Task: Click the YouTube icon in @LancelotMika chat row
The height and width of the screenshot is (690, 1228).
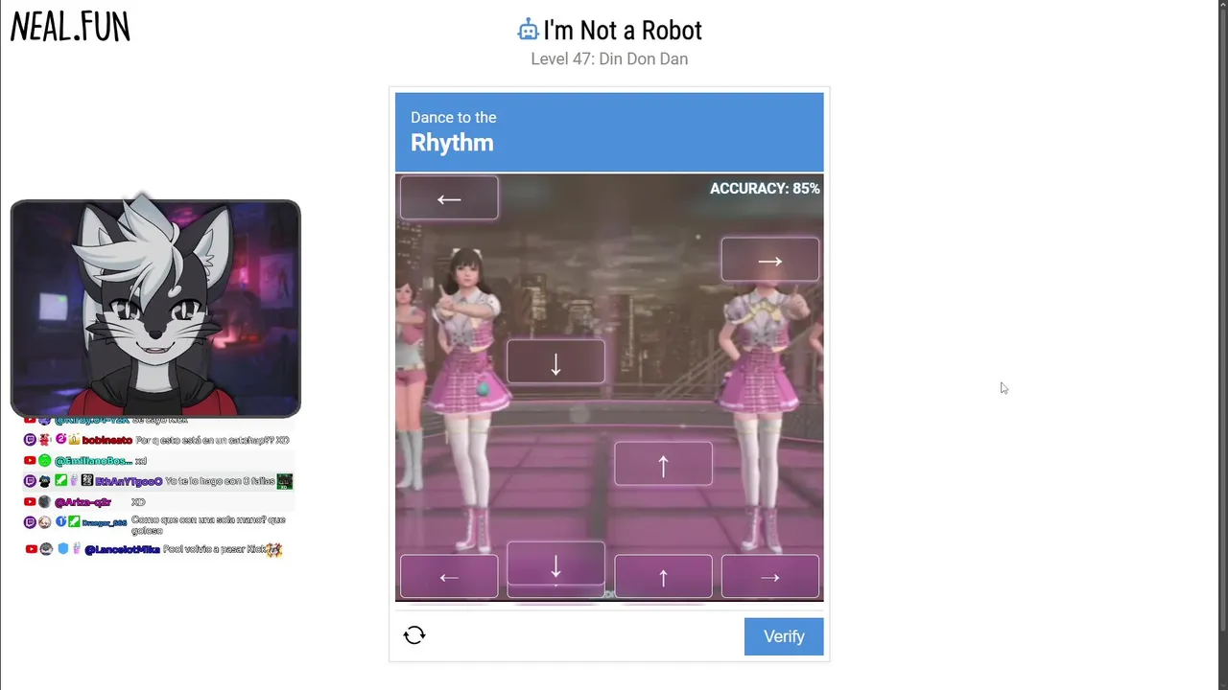Action: [x=32, y=549]
